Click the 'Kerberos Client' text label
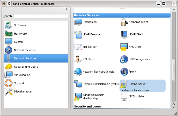 [138, 22]
